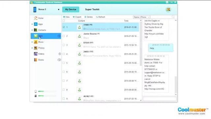This screenshot has height=119, width=211.
Task: Click the contact avatar for 24455
Action: tap(79, 54)
